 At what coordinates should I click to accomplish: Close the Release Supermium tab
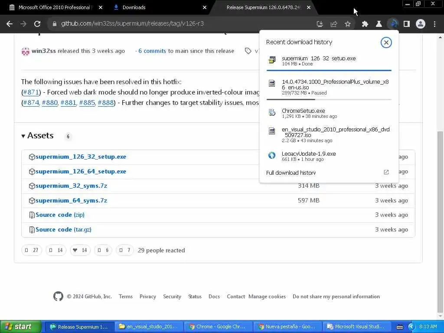pos(309,8)
